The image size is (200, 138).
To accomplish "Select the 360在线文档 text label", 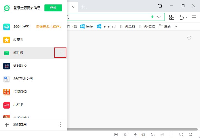I will coord(23,79).
